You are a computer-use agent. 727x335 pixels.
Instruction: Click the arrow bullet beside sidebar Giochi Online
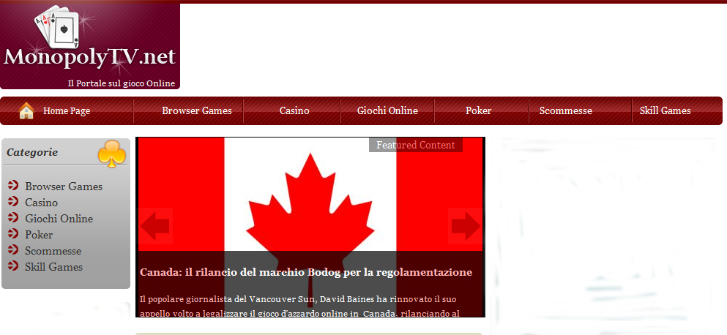point(13,218)
